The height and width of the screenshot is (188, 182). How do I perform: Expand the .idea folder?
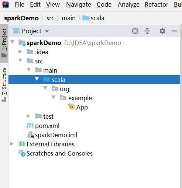(20, 52)
